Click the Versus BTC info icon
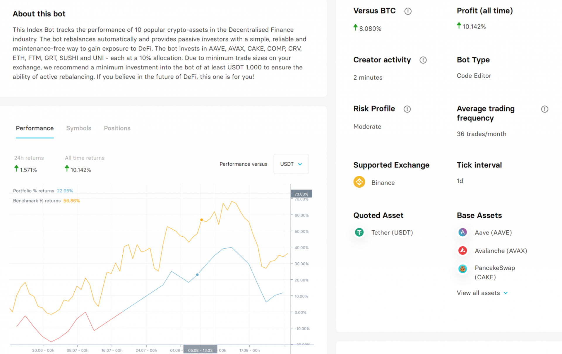This screenshot has width=562, height=354. (408, 11)
